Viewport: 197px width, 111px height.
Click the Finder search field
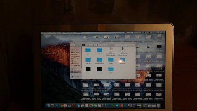pos(125,45)
